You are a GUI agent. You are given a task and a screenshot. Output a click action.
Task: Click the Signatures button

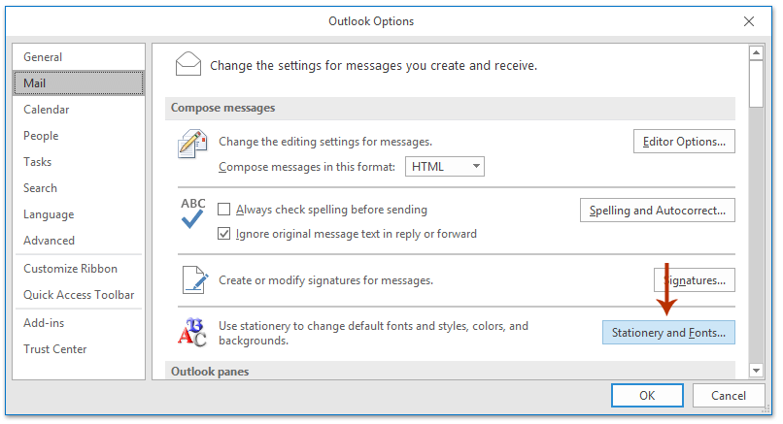click(x=695, y=279)
